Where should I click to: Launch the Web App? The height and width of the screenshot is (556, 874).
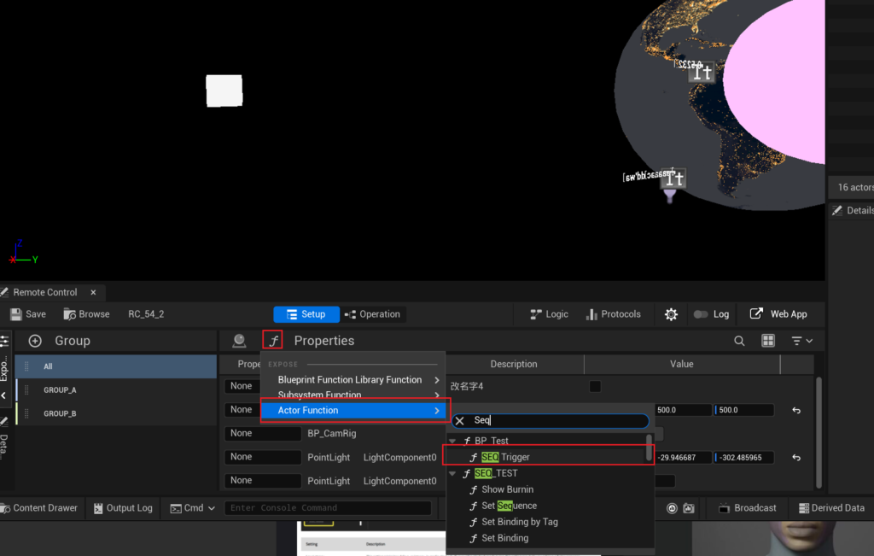pos(778,314)
